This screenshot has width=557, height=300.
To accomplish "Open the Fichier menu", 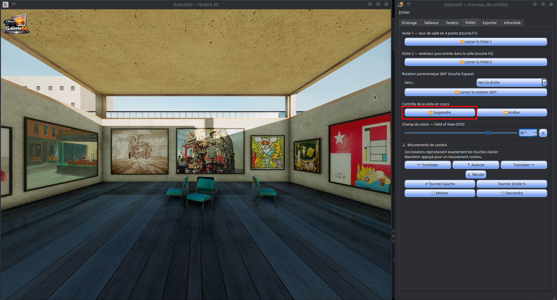I will point(404,12).
